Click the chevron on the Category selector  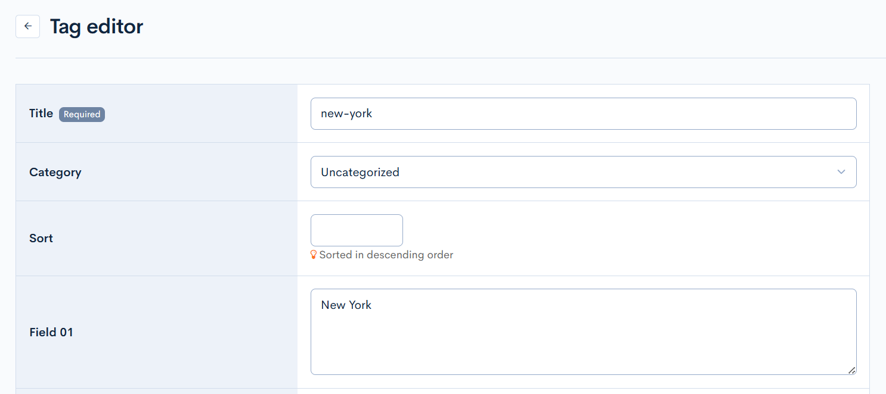[x=841, y=172]
